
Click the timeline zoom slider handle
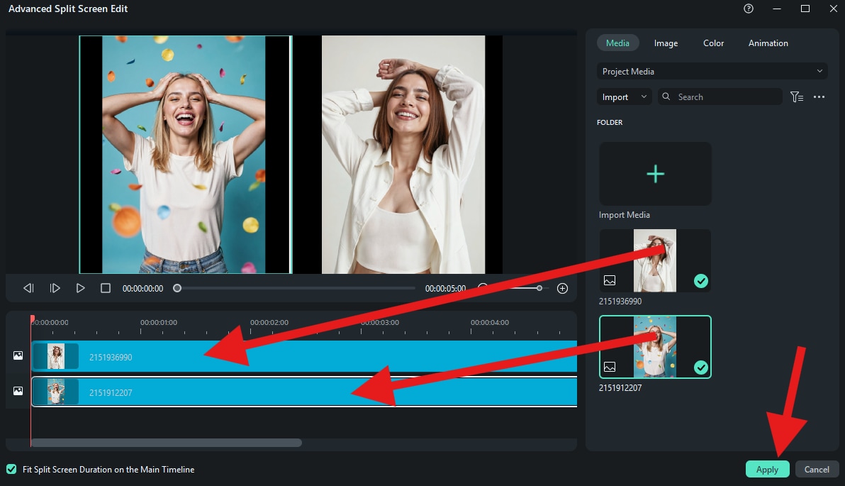[x=539, y=288]
